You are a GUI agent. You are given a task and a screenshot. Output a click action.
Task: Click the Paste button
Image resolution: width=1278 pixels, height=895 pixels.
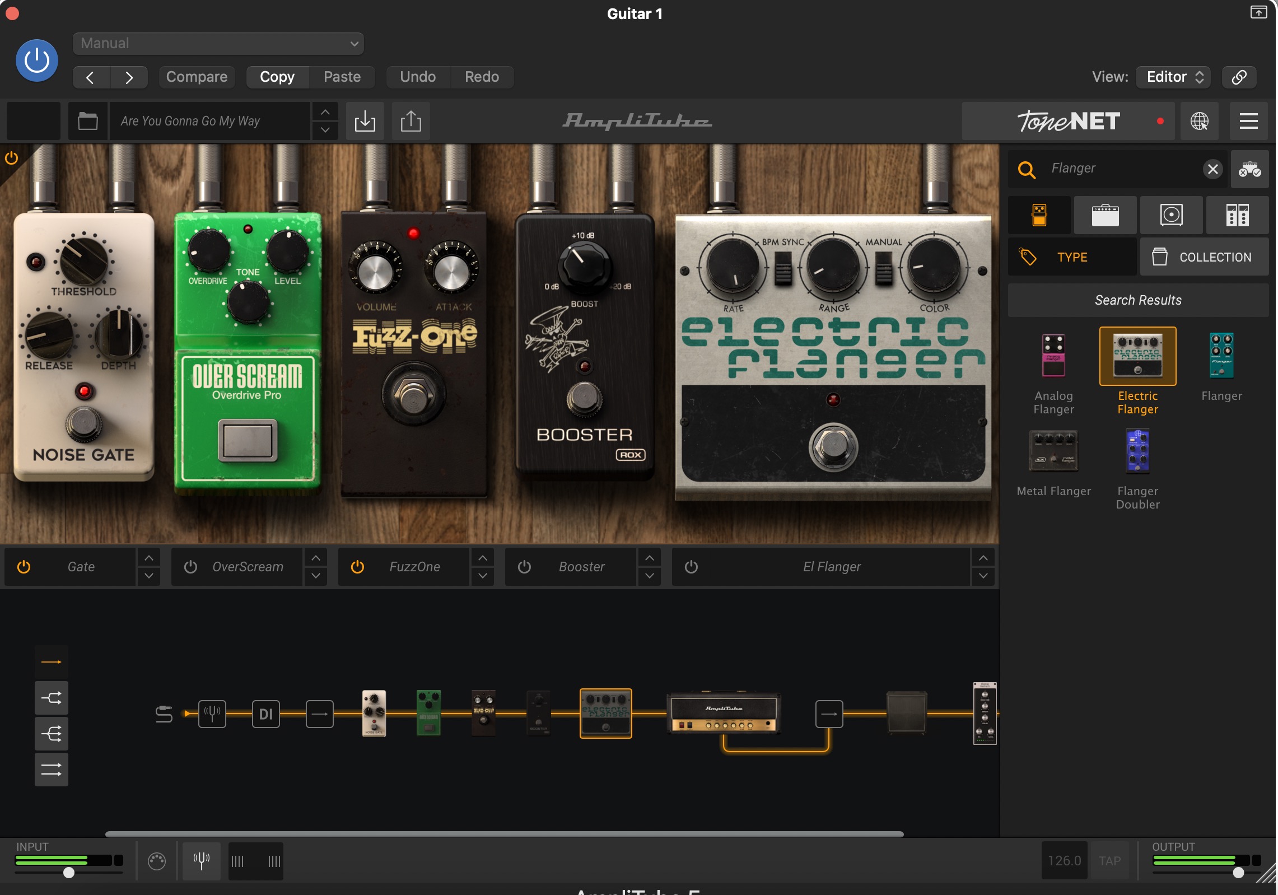coord(342,77)
